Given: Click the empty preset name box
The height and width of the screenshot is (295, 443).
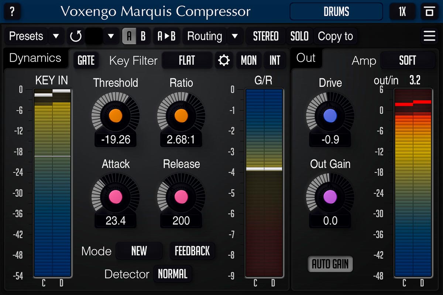Looking at the screenshot, I should coord(94,37).
